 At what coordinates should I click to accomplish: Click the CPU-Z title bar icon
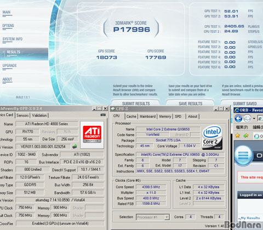tap(113, 109)
